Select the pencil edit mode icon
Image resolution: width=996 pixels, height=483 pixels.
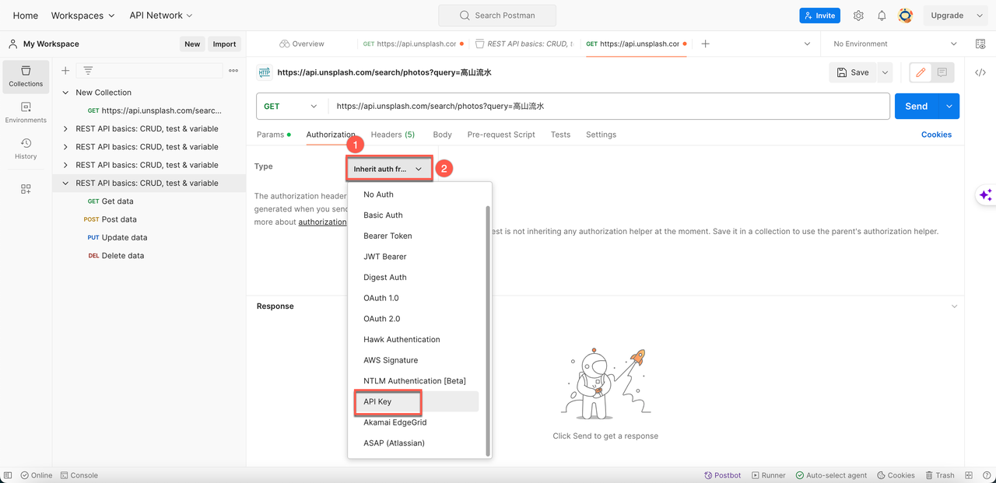[x=921, y=72]
